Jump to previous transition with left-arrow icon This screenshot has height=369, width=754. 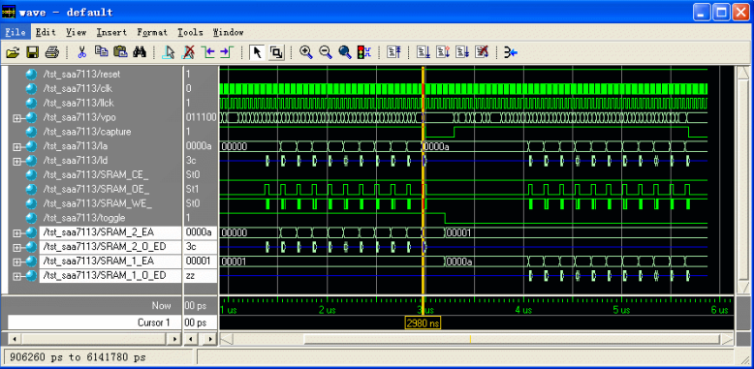click(x=207, y=52)
